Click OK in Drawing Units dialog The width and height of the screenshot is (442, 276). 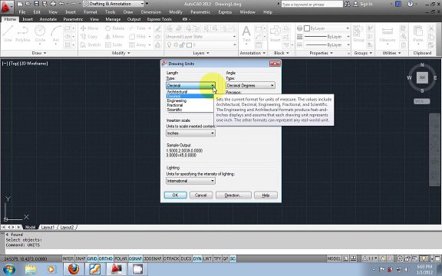pyautogui.click(x=175, y=195)
